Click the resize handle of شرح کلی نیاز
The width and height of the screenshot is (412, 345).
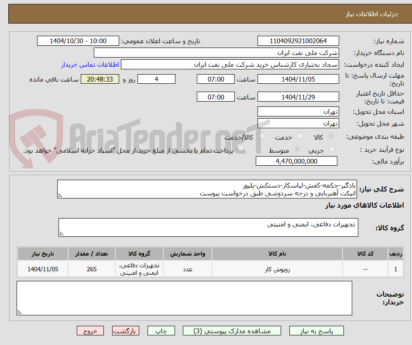coord(60,195)
